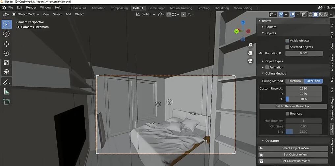
Task: Enable the Animation checkbox
Action: (267, 67)
